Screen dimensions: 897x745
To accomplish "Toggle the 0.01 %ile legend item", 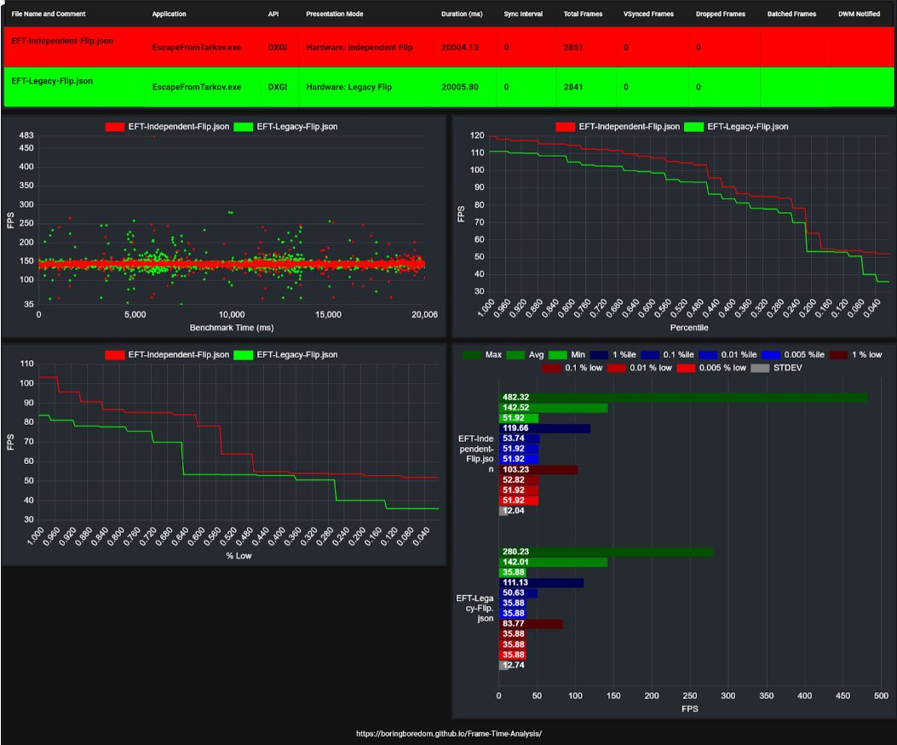I will pos(727,355).
